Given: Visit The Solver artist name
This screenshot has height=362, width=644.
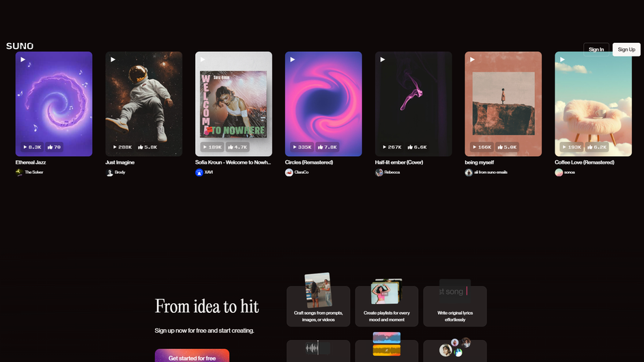Looking at the screenshot, I should [x=34, y=172].
